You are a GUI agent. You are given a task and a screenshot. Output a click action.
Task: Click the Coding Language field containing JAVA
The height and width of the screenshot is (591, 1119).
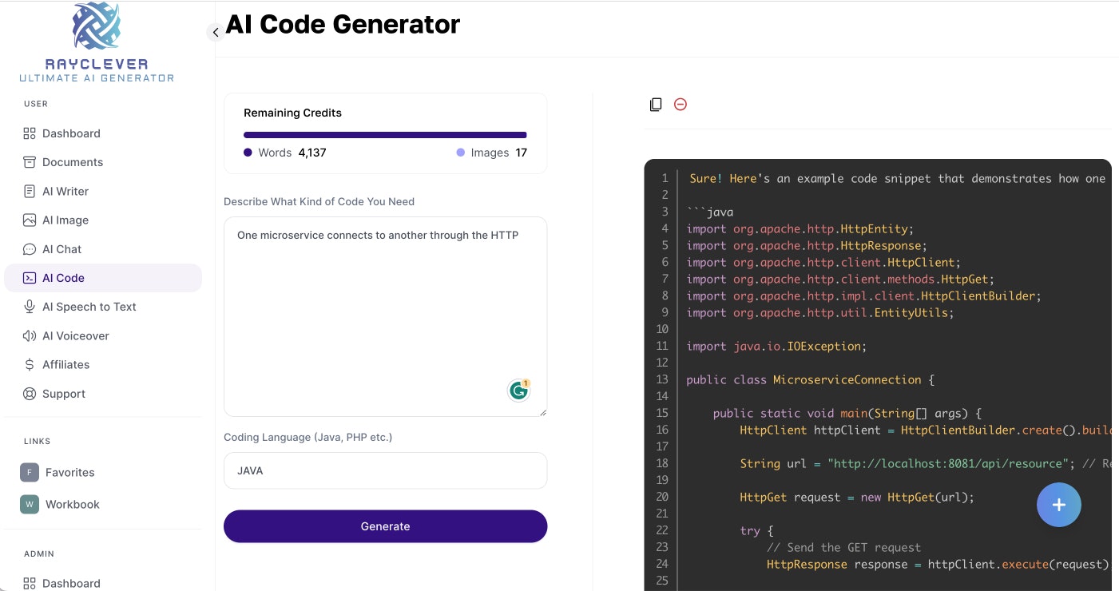[385, 470]
